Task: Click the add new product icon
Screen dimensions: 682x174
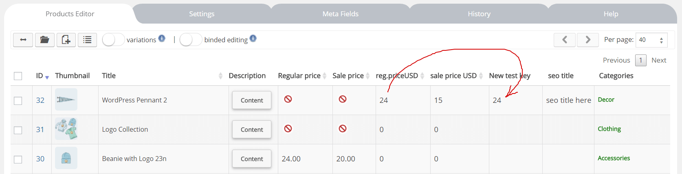Action: (x=66, y=40)
